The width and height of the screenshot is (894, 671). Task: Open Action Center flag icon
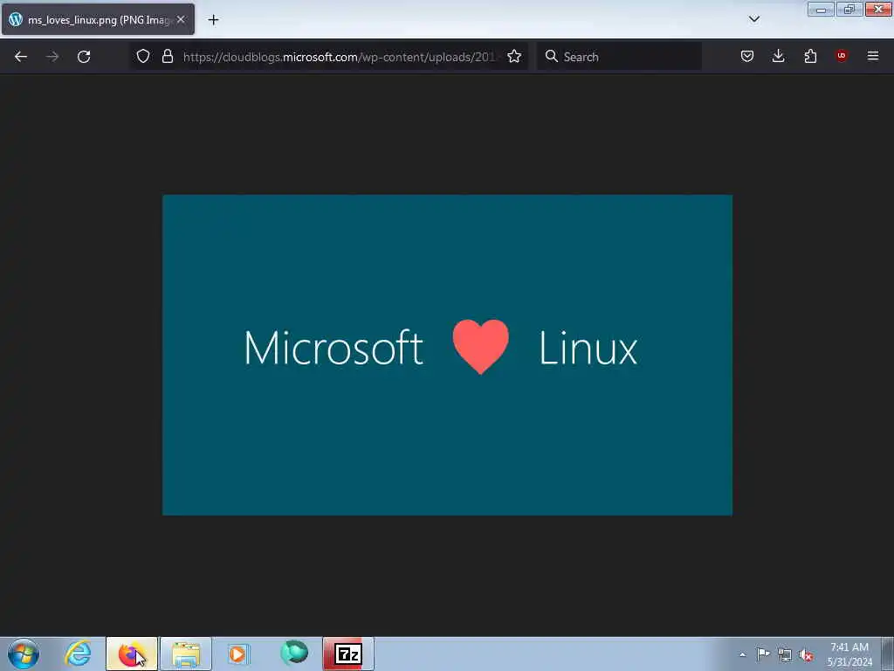[x=763, y=654]
